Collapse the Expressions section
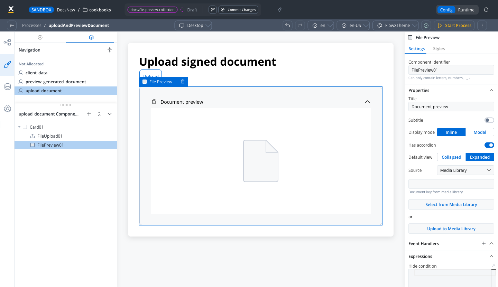Image resolution: width=498 pixels, height=287 pixels. click(491, 256)
